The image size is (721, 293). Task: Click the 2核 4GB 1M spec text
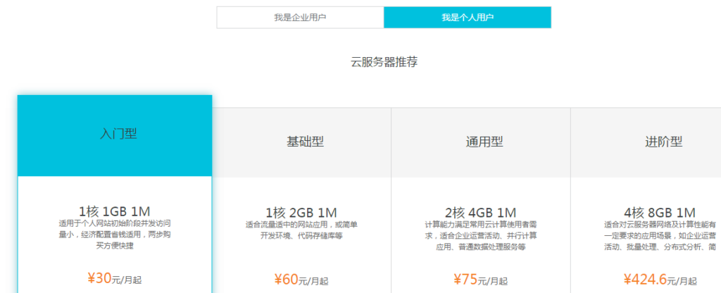tap(481, 213)
